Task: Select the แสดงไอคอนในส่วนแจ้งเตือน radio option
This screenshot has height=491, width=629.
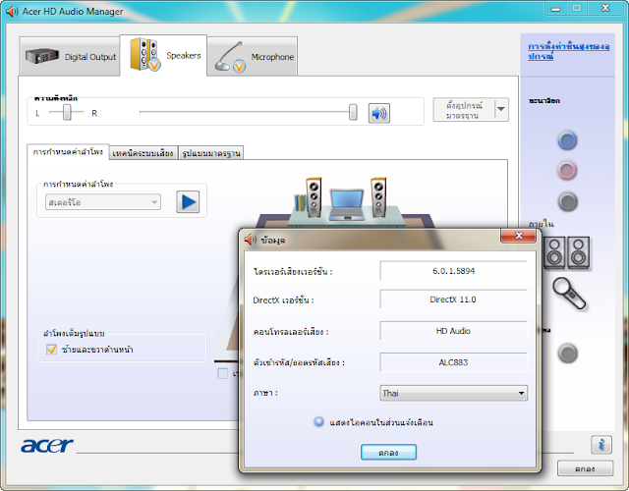Action: 318,422
